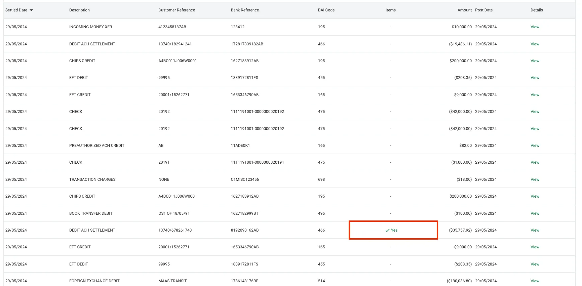The width and height of the screenshot is (582, 286).
Task: Open View for INCOMING MONEY XFR row
Action: click(x=535, y=27)
